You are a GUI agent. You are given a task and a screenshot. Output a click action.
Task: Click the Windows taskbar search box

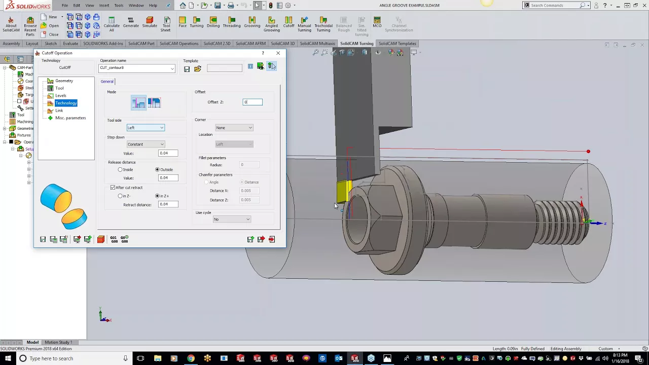(74, 358)
